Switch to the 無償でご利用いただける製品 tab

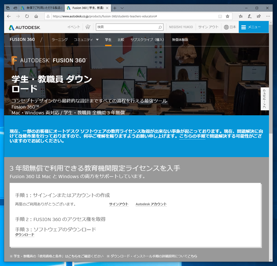click(x=42, y=8)
